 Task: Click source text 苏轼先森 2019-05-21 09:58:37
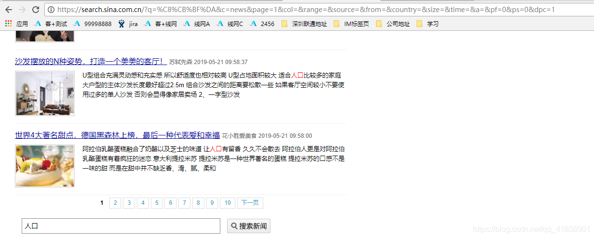click(208, 62)
